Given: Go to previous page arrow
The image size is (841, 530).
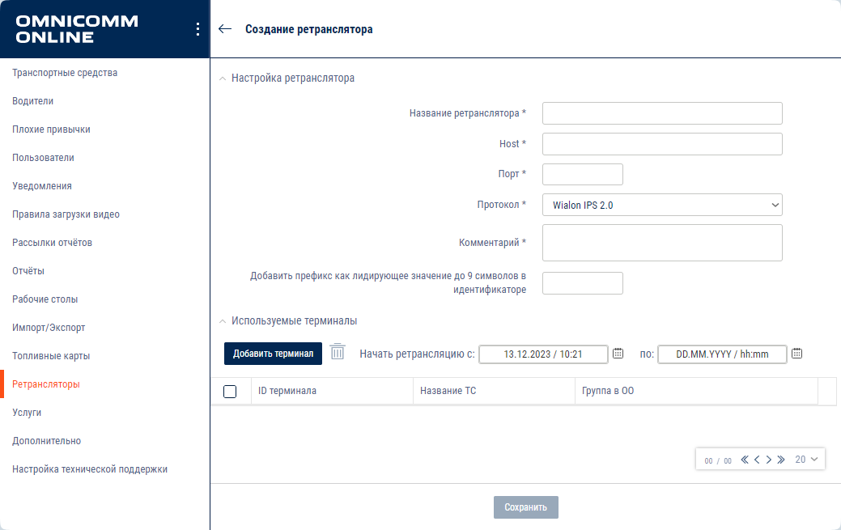Looking at the screenshot, I should (x=757, y=460).
